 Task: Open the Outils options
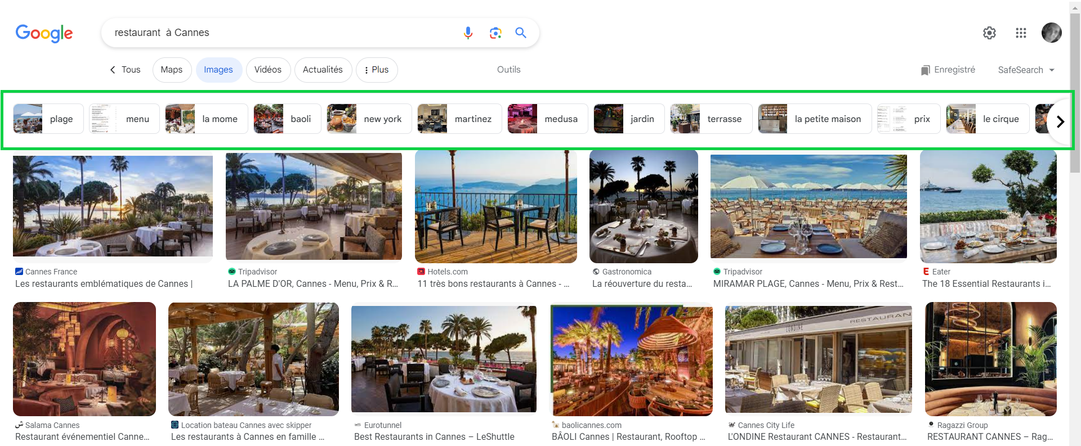(x=508, y=70)
